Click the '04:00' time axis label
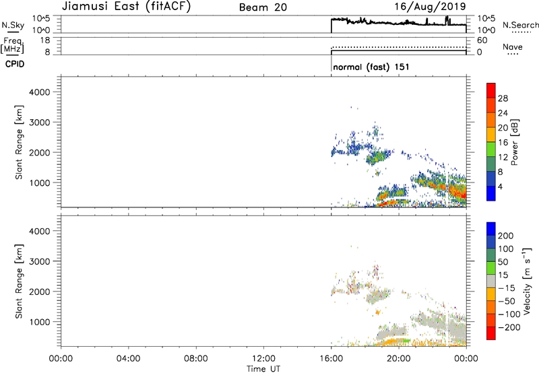The image size is (539, 373). [x=129, y=359]
